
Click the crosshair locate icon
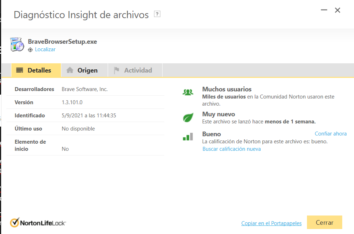pyautogui.click(x=30, y=50)
